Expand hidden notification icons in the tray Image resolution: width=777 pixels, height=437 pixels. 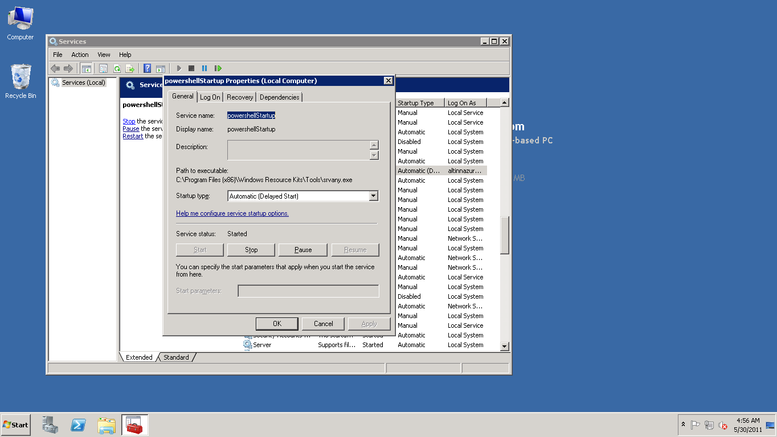point(683,424)
